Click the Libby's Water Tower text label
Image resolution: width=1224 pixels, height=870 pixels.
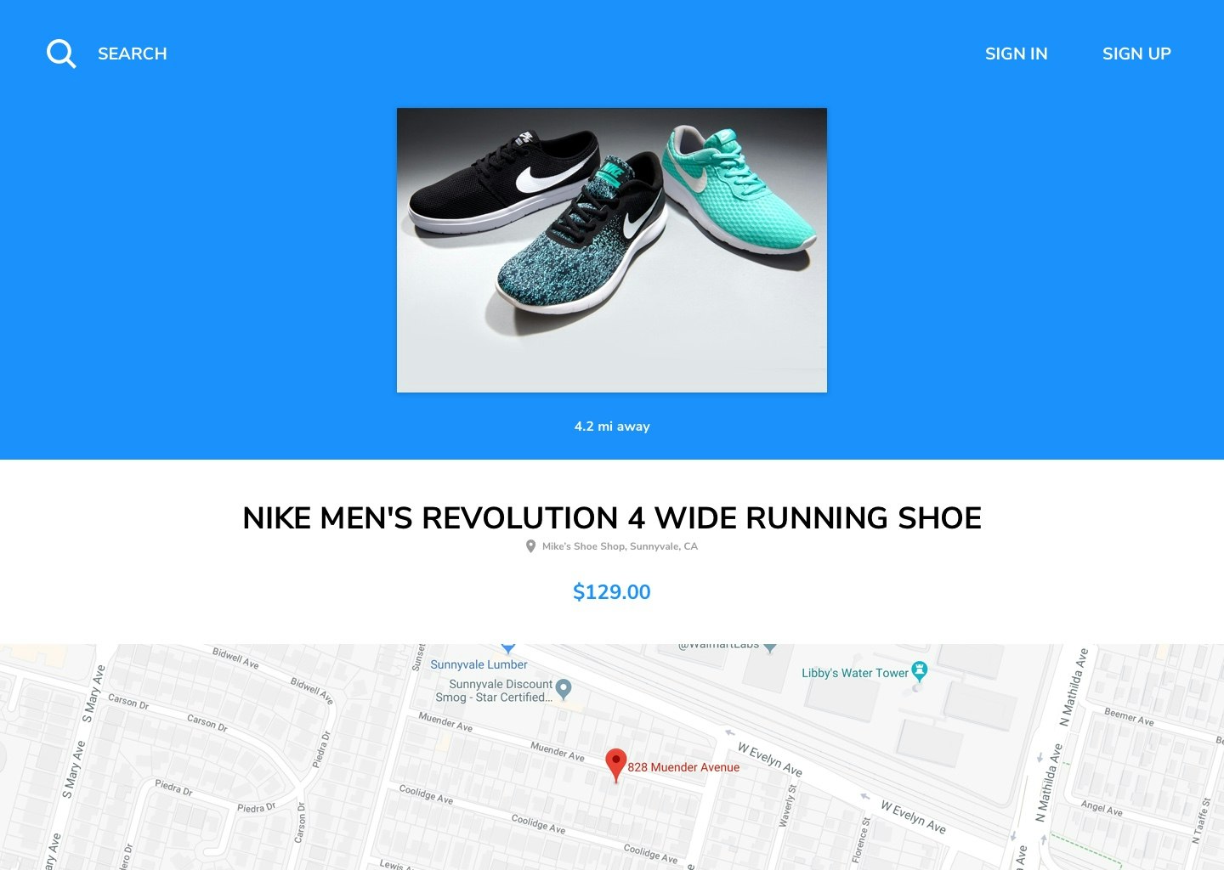point(855,673)
